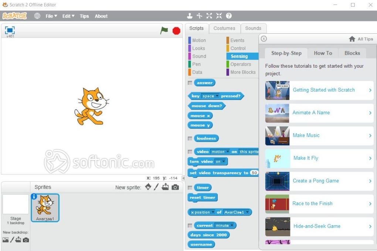Click the language globe icon

37,16
